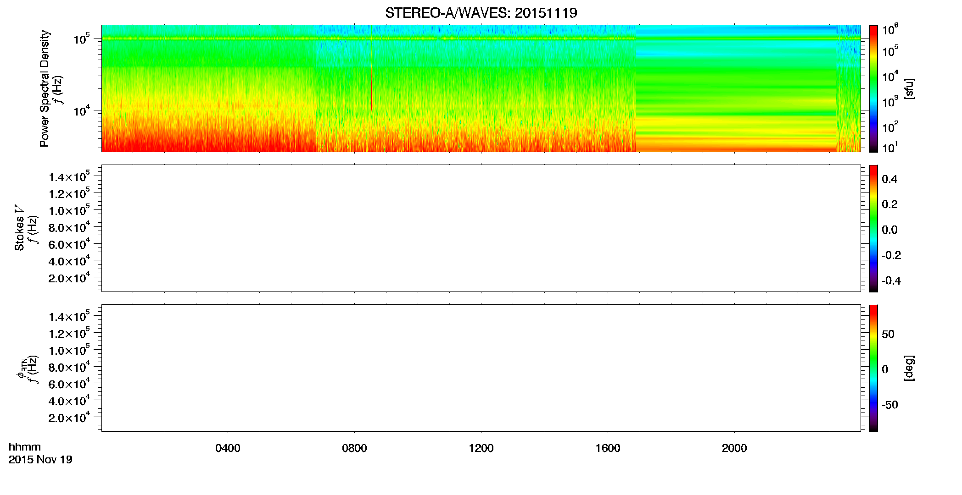Click the Power Spectral Density axis title
Viewport: 962px width, 495px height.
tap(45, 88)
